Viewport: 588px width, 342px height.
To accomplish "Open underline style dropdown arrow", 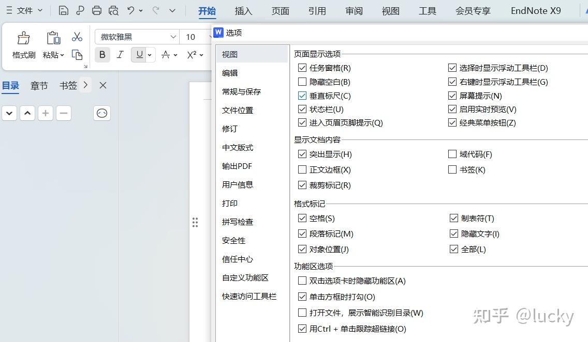I will coord(150,55).
